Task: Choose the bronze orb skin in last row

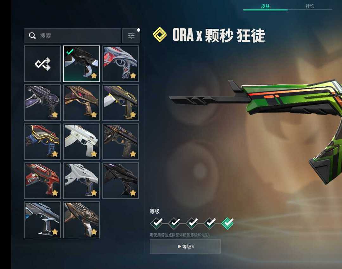Action: point(81,220)
